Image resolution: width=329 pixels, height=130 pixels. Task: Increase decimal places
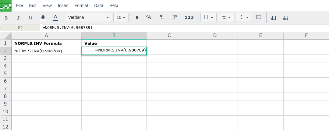pyautogui.click(x=174, y=17)
